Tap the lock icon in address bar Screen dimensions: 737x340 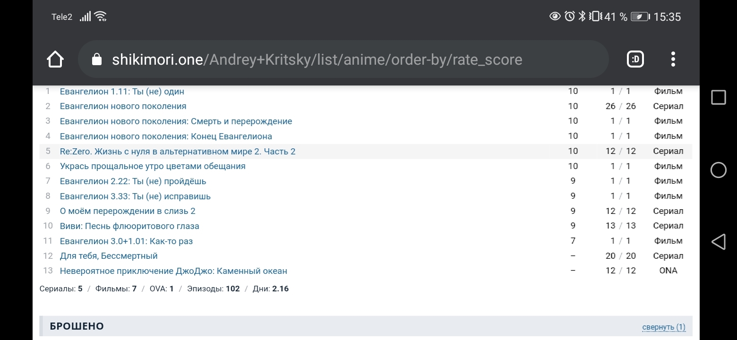point(97,59)
